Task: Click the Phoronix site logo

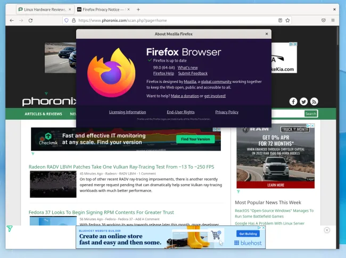Action: click(x=49, y=101)
